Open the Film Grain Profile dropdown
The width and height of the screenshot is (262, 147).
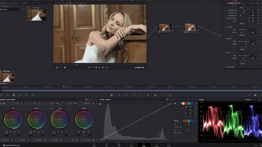click(x=247, y=30)
